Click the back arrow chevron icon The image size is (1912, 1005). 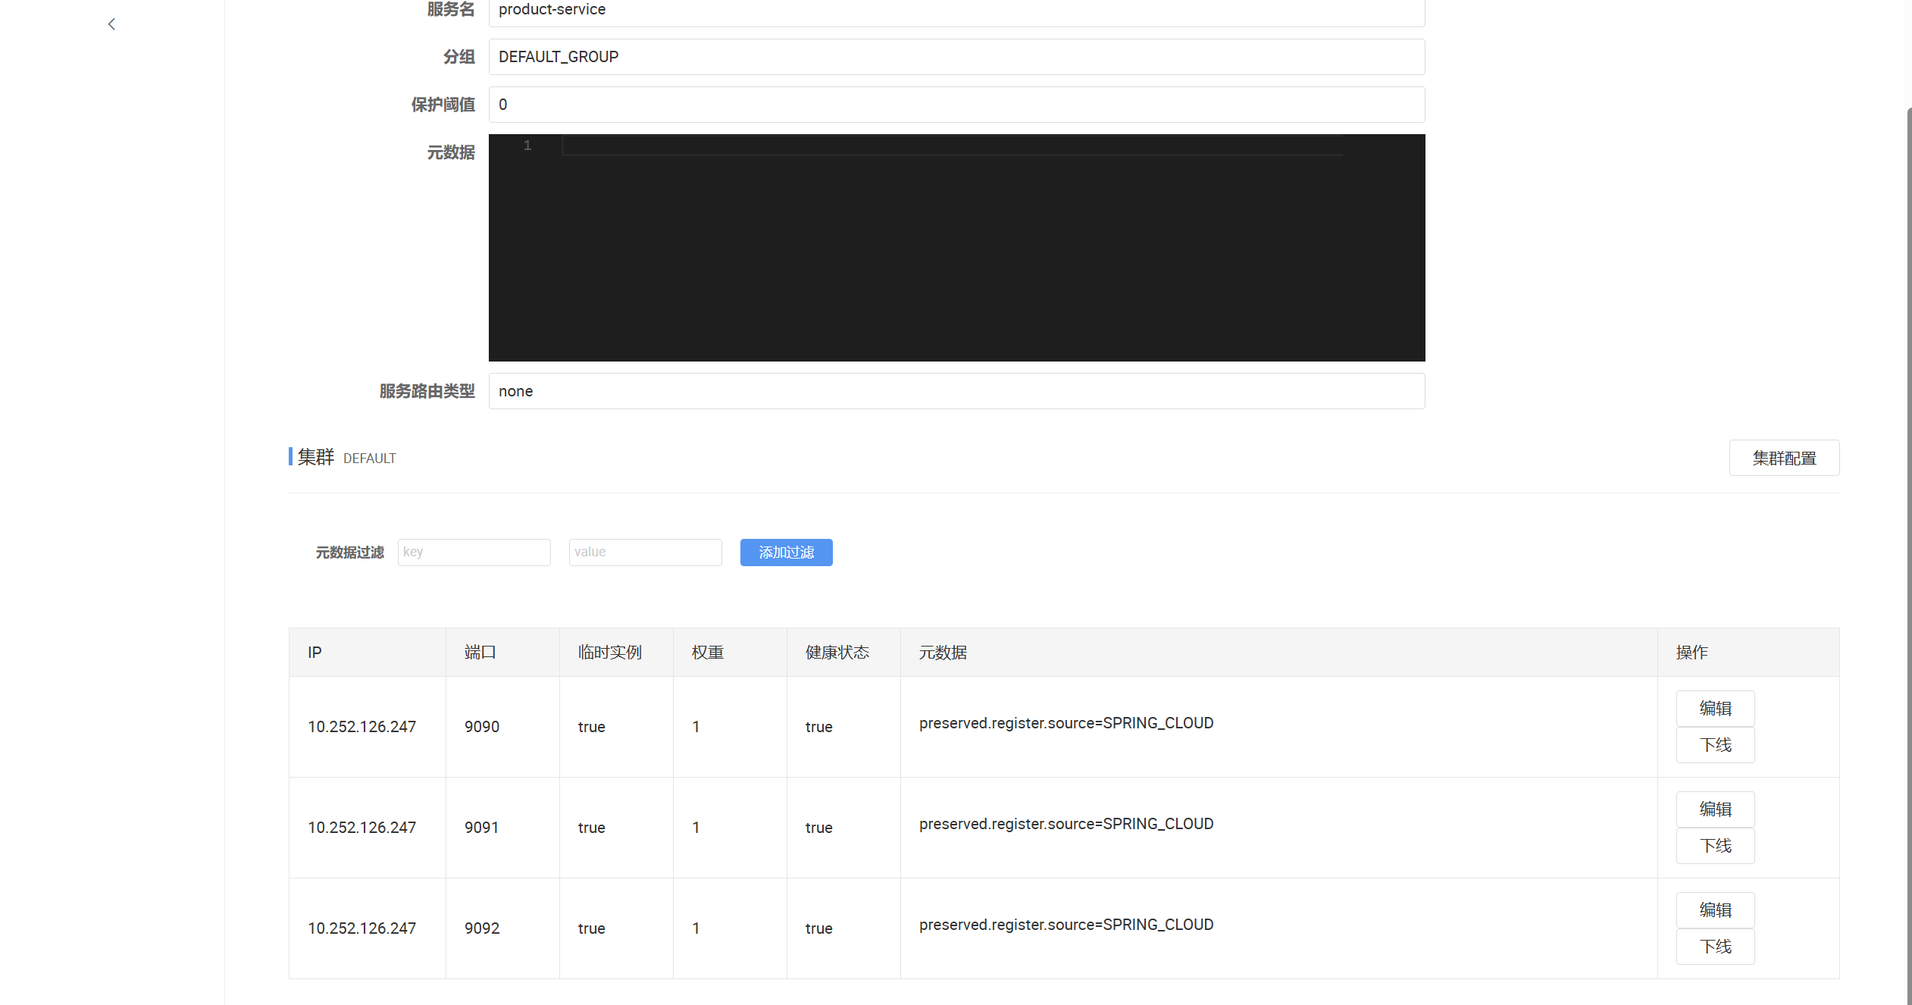111,24
